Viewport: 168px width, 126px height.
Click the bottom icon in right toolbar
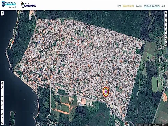point(166,44)
